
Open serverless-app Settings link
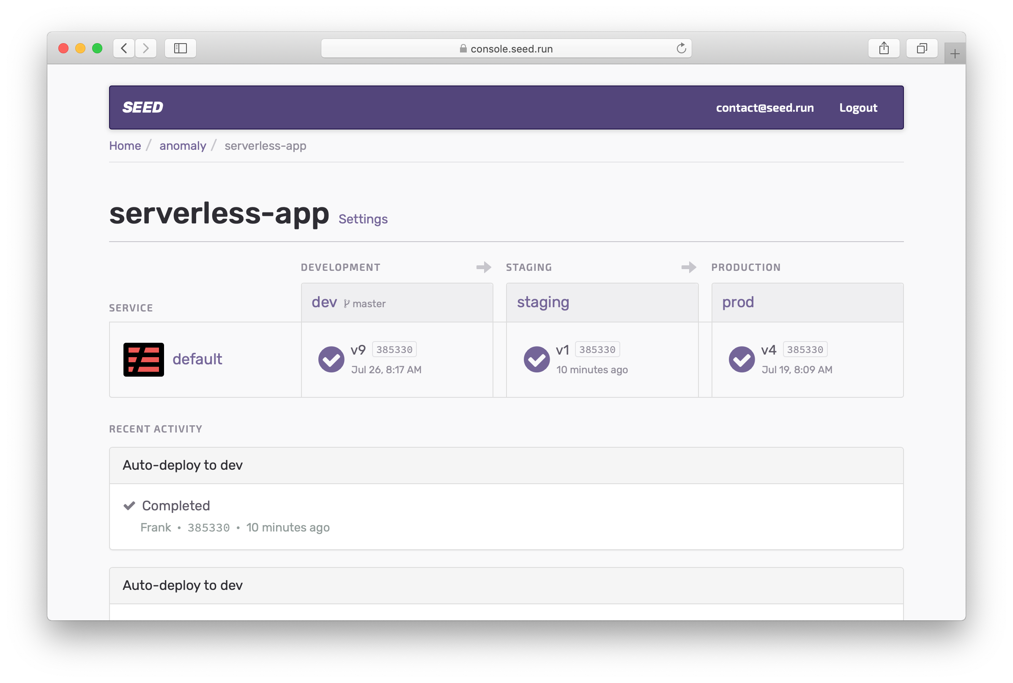[363, 219]
